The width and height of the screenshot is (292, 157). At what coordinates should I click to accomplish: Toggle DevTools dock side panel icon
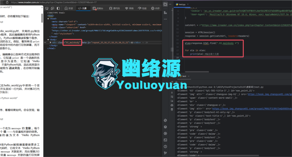(x=58, y=8)
